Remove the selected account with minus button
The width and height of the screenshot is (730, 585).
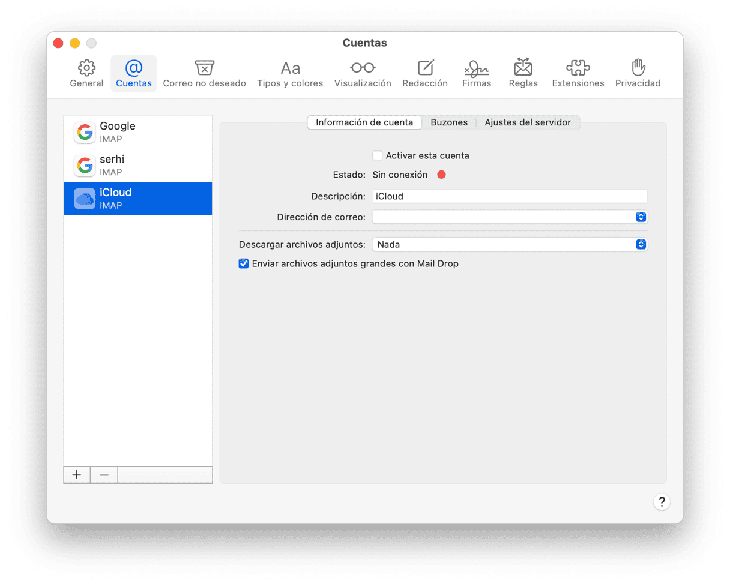pyautogui.click(x=104, y=475)
